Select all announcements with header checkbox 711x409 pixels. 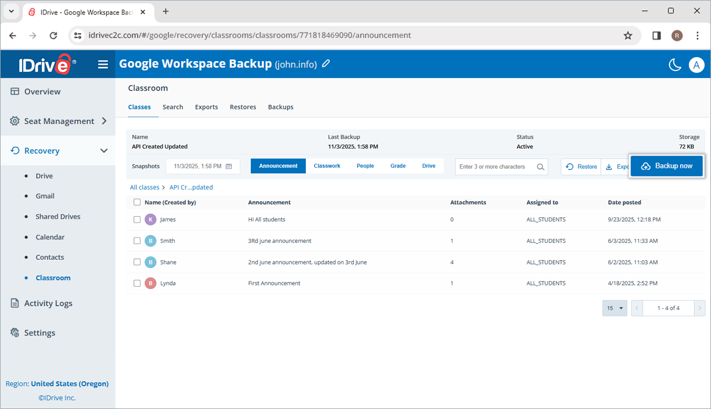(137, 202)
